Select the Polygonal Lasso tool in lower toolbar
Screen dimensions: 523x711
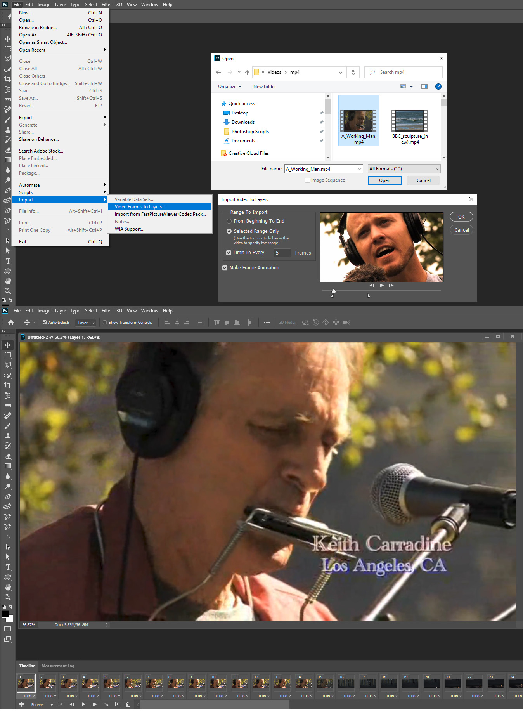(x=8, y=365)
